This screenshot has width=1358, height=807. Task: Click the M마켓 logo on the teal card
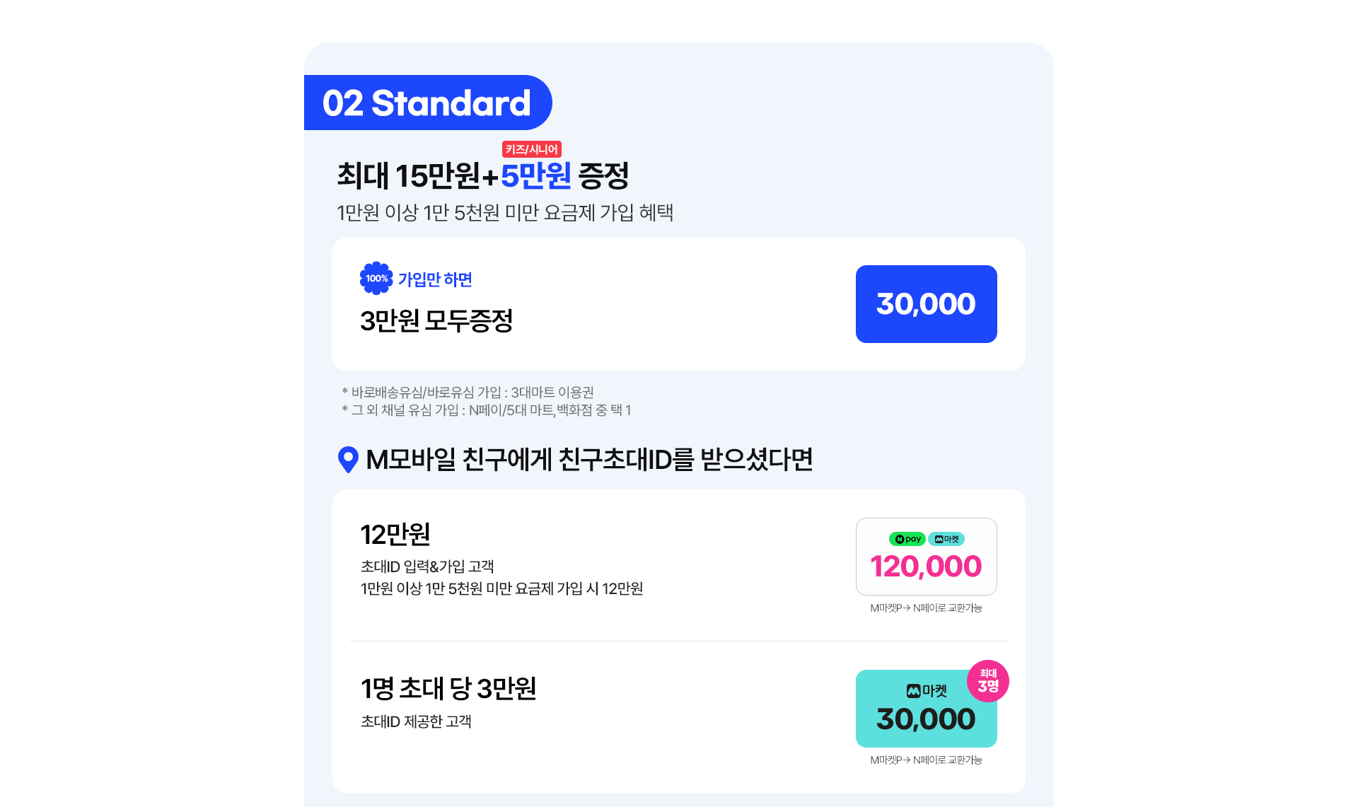[x=927, y=690]
